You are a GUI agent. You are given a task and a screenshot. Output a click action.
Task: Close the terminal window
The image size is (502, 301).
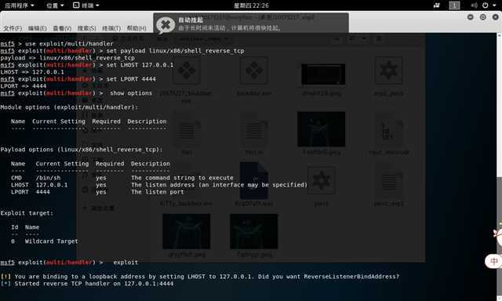[x=495, y=17]
